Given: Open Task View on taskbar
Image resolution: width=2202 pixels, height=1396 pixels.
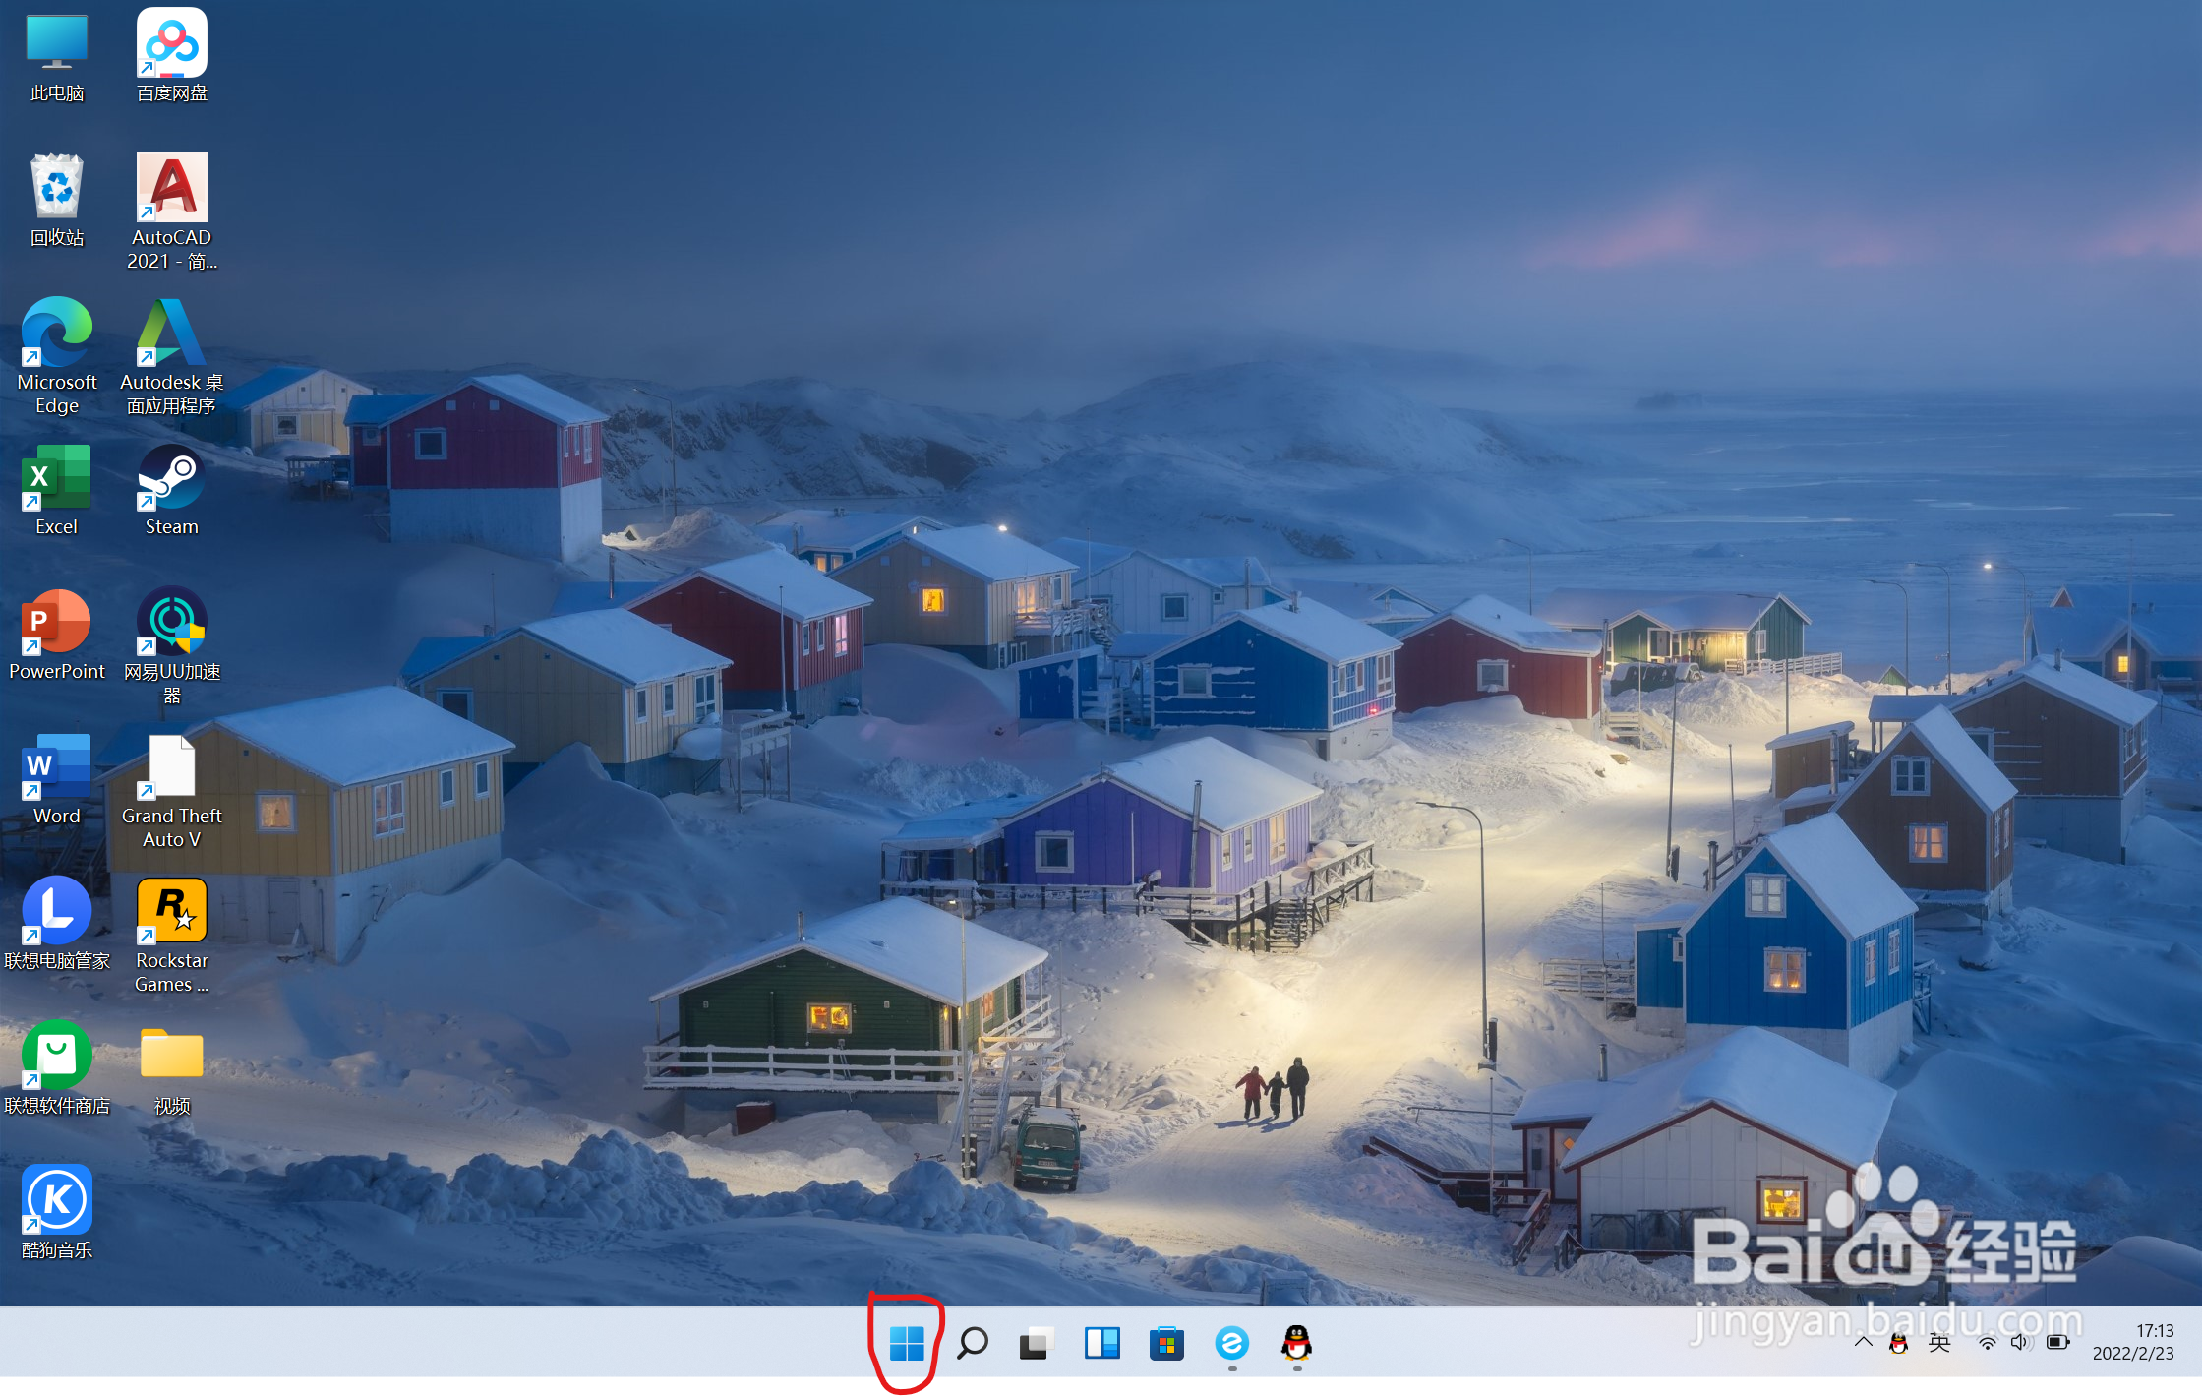Looking at the screenshot, I should [1036, 1343].
